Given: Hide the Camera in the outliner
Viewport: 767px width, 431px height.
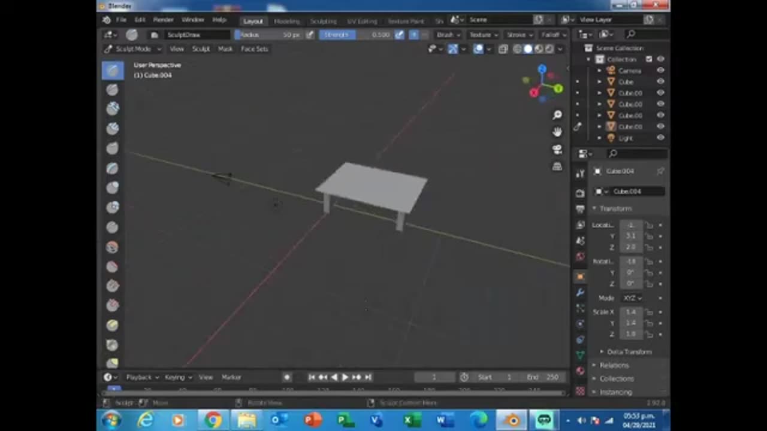Looking at the screenshot, I should coord(660,71).
